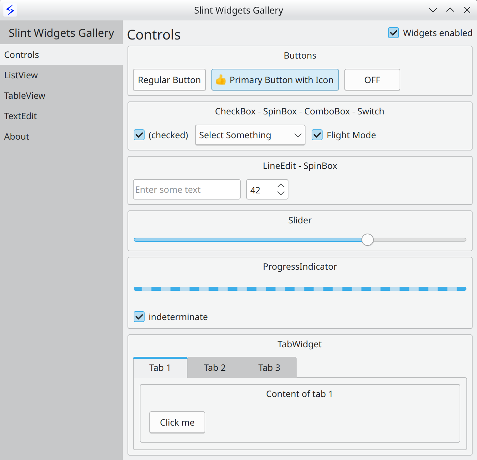
Task: Click the ProgressIndicator group label
Action: (x=300, y=267)
